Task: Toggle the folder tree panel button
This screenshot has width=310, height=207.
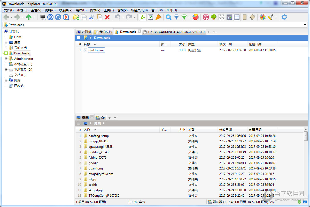Action: [143, 17]
